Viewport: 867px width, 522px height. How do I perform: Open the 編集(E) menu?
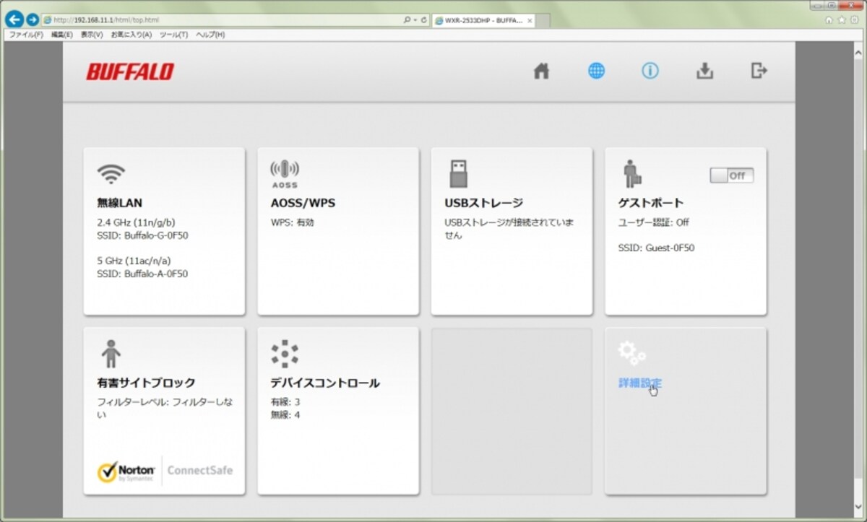(61, 35)
